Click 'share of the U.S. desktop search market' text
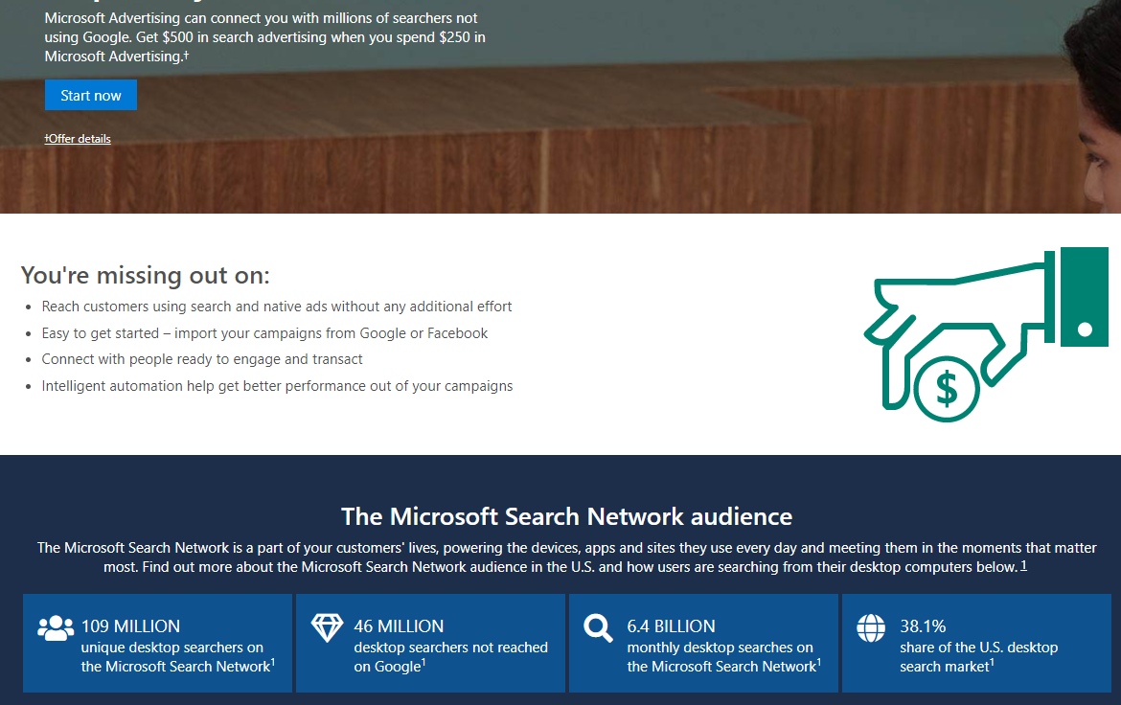The height and width of the screenshot is (705, 1121). point(979,657)
